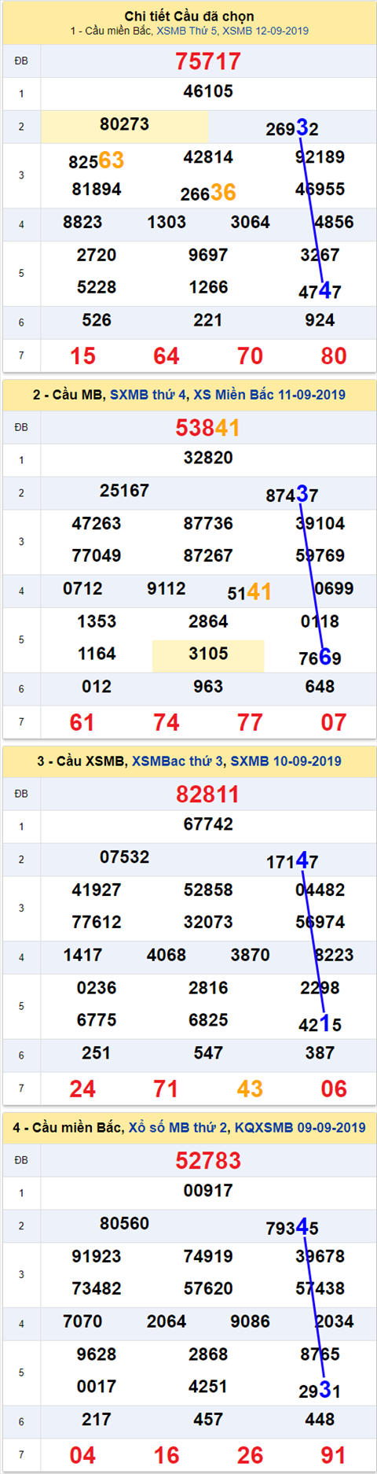Click the number 7070
377x1474 pixels.
coord(82,1322)
